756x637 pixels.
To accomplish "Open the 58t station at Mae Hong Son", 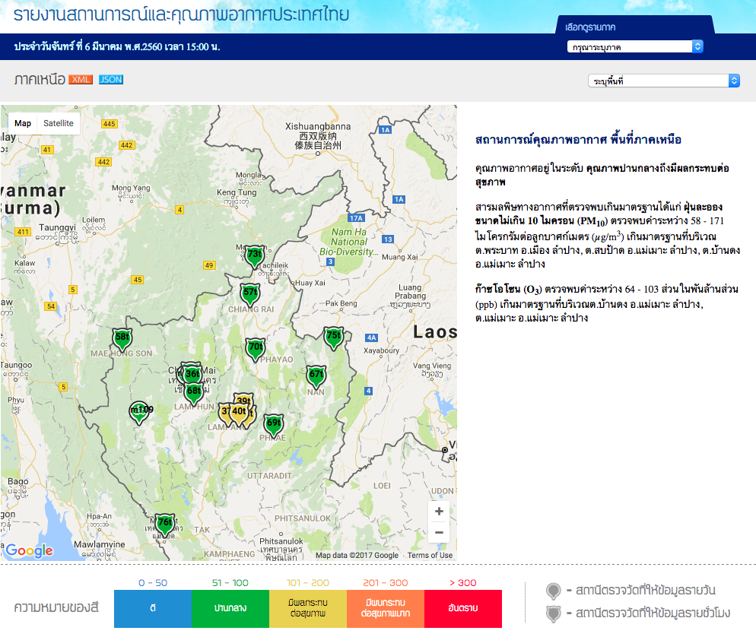I will tap(122, 338).
